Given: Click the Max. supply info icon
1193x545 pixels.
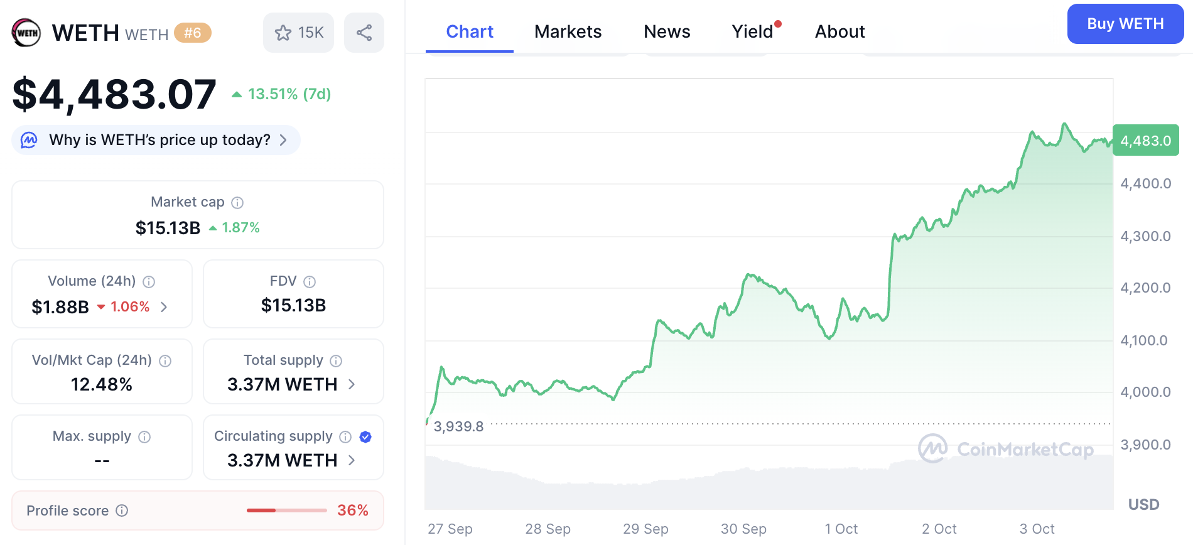Looking at the screenshot, I should [143, 436].
